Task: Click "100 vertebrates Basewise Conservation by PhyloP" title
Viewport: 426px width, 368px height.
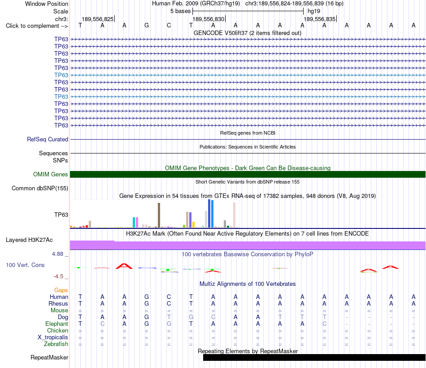Action: tap(248, 254)
